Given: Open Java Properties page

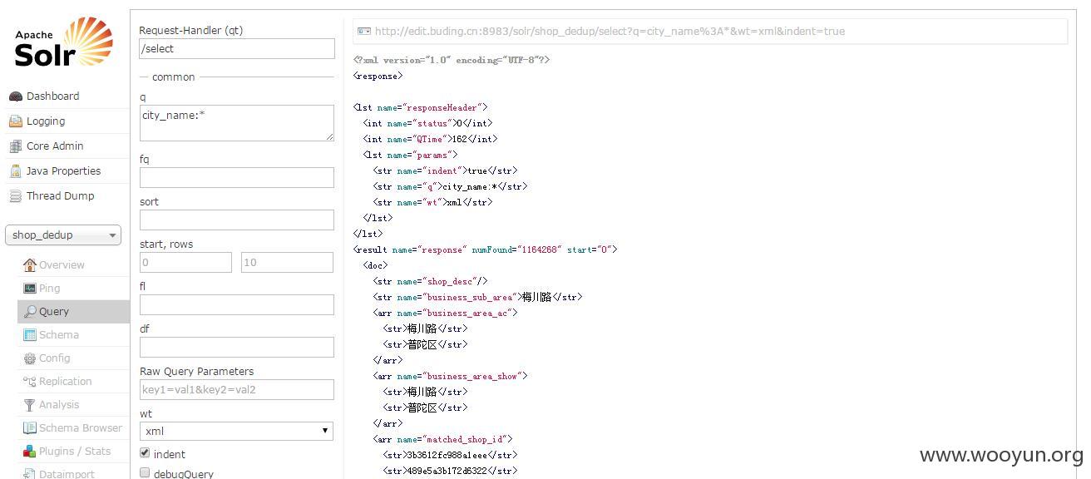Looking at the screenshot, I should click(x=63, y=171).
